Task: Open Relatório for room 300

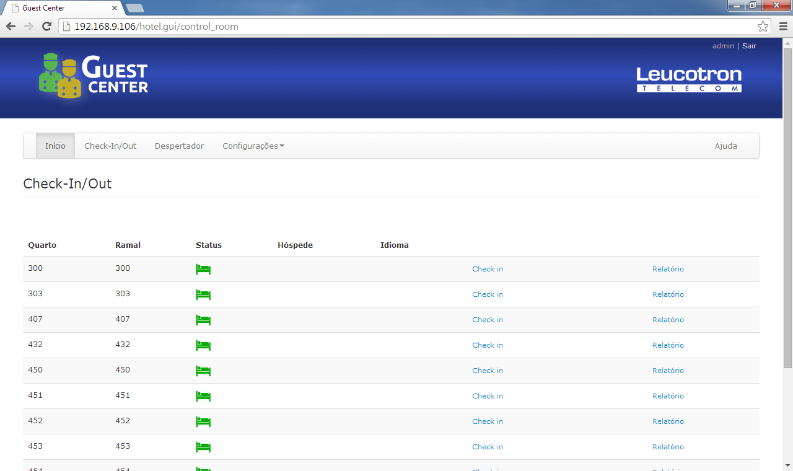Action: 668,269
